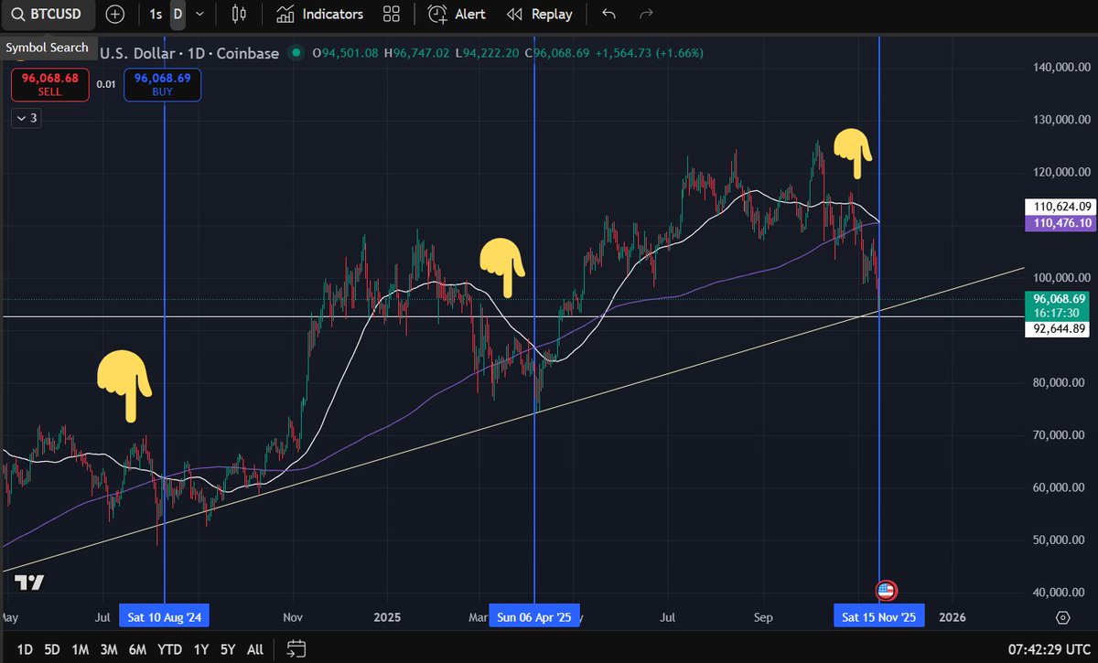Expand the drawings count chevron labeled 3
The width and height of the screenshot is (1098, 663).
tap(25, 118)
